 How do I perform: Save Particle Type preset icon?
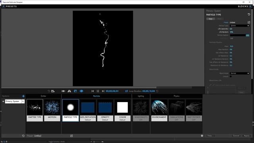pos(249,22)
